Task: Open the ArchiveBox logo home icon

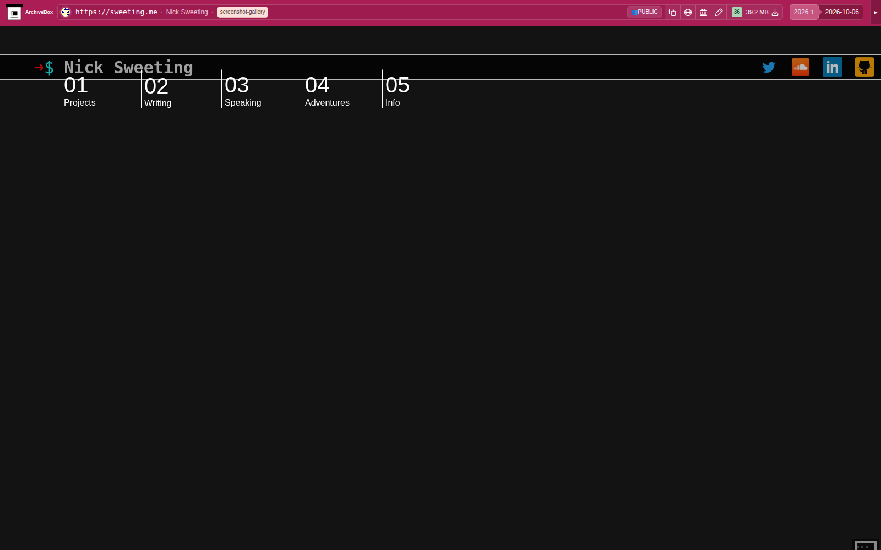Action: click(x=14, y=12)
